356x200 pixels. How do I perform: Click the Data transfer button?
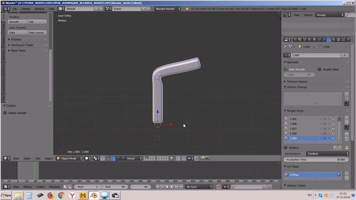coord(17,33)
